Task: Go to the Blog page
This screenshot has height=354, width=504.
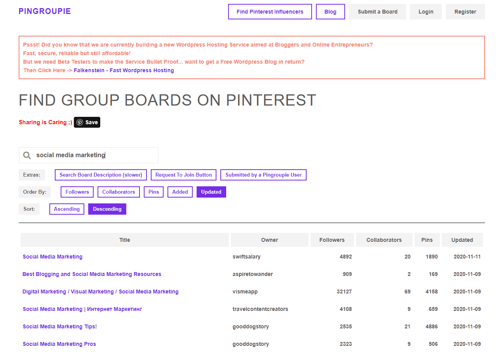Action: click(x=330, y=12)
